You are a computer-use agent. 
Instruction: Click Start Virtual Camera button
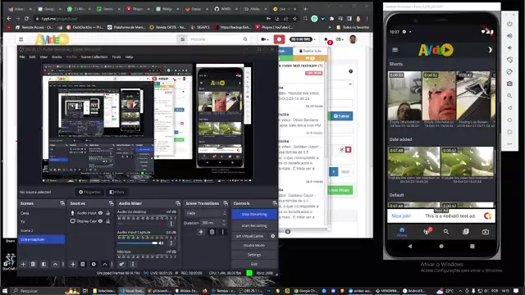click(250, 236)
